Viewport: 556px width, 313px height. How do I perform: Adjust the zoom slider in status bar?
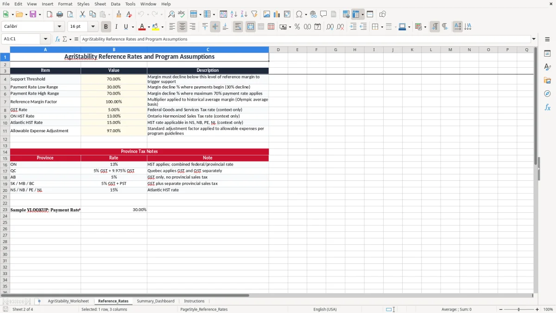(518, 309)
